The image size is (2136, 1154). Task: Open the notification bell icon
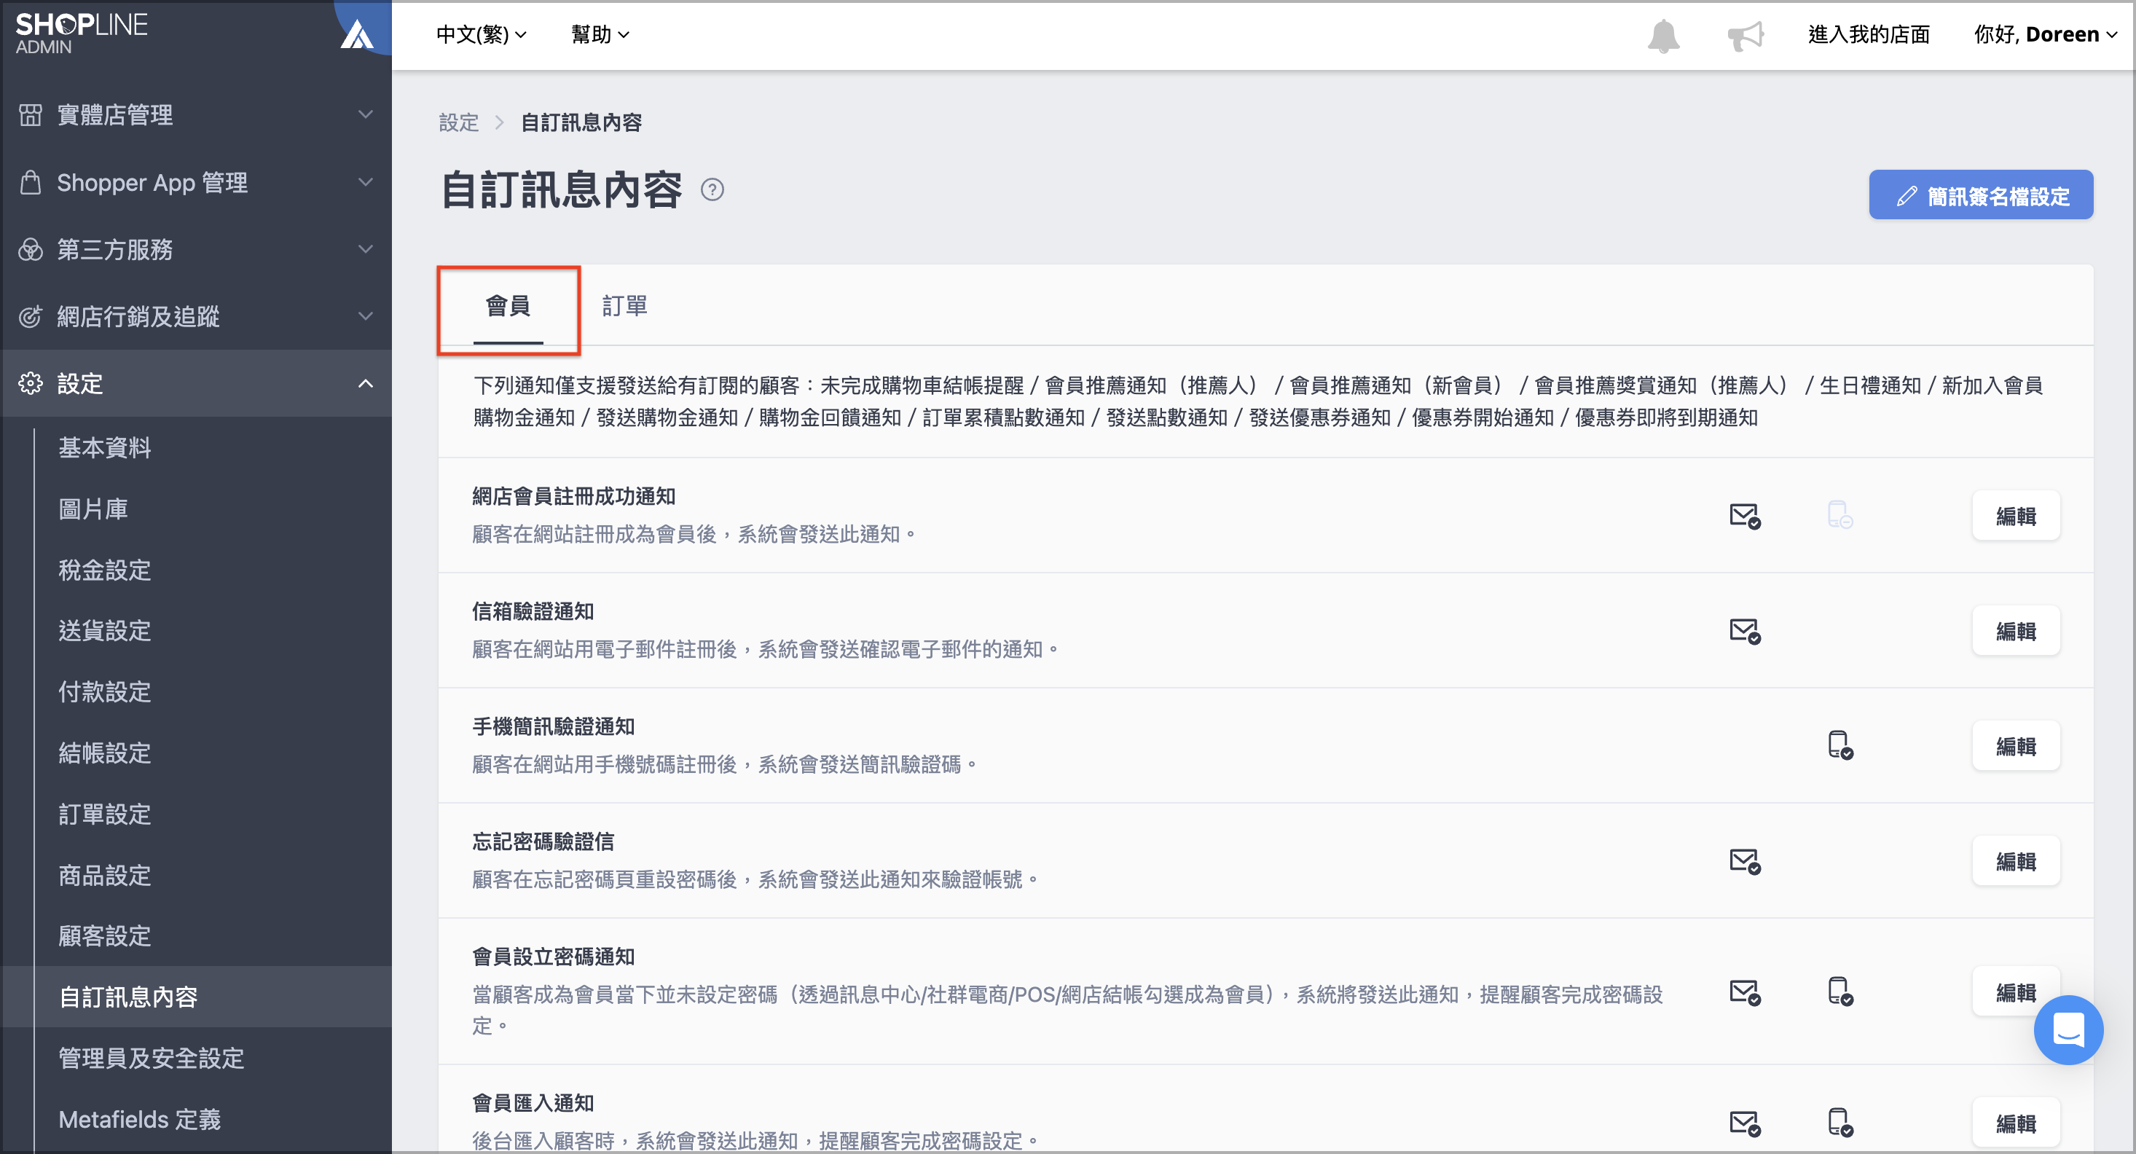1662,36
